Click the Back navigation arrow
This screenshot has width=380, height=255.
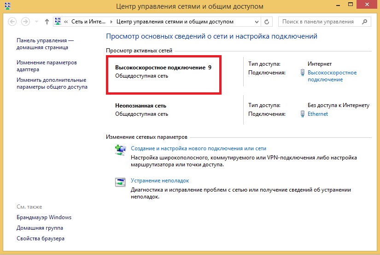coord(12,22)
